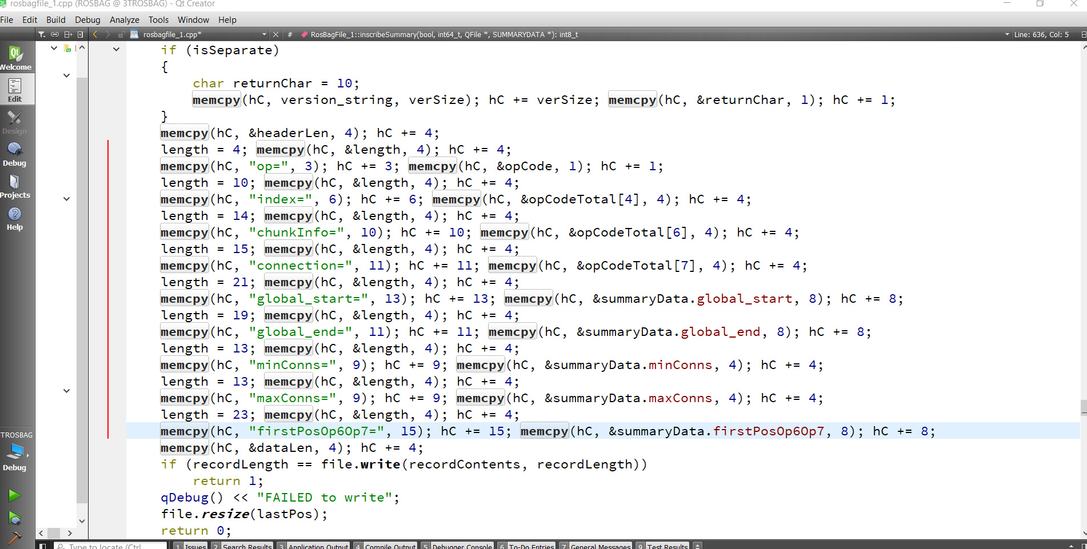This screenshot has width=1087, height=549.
Task: Open the Compile Output pane
Action: click(390, 546)
